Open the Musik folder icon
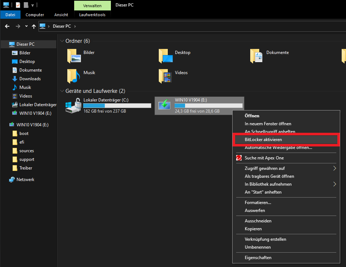This screenshot has width=346, height=267. point(74,76)
